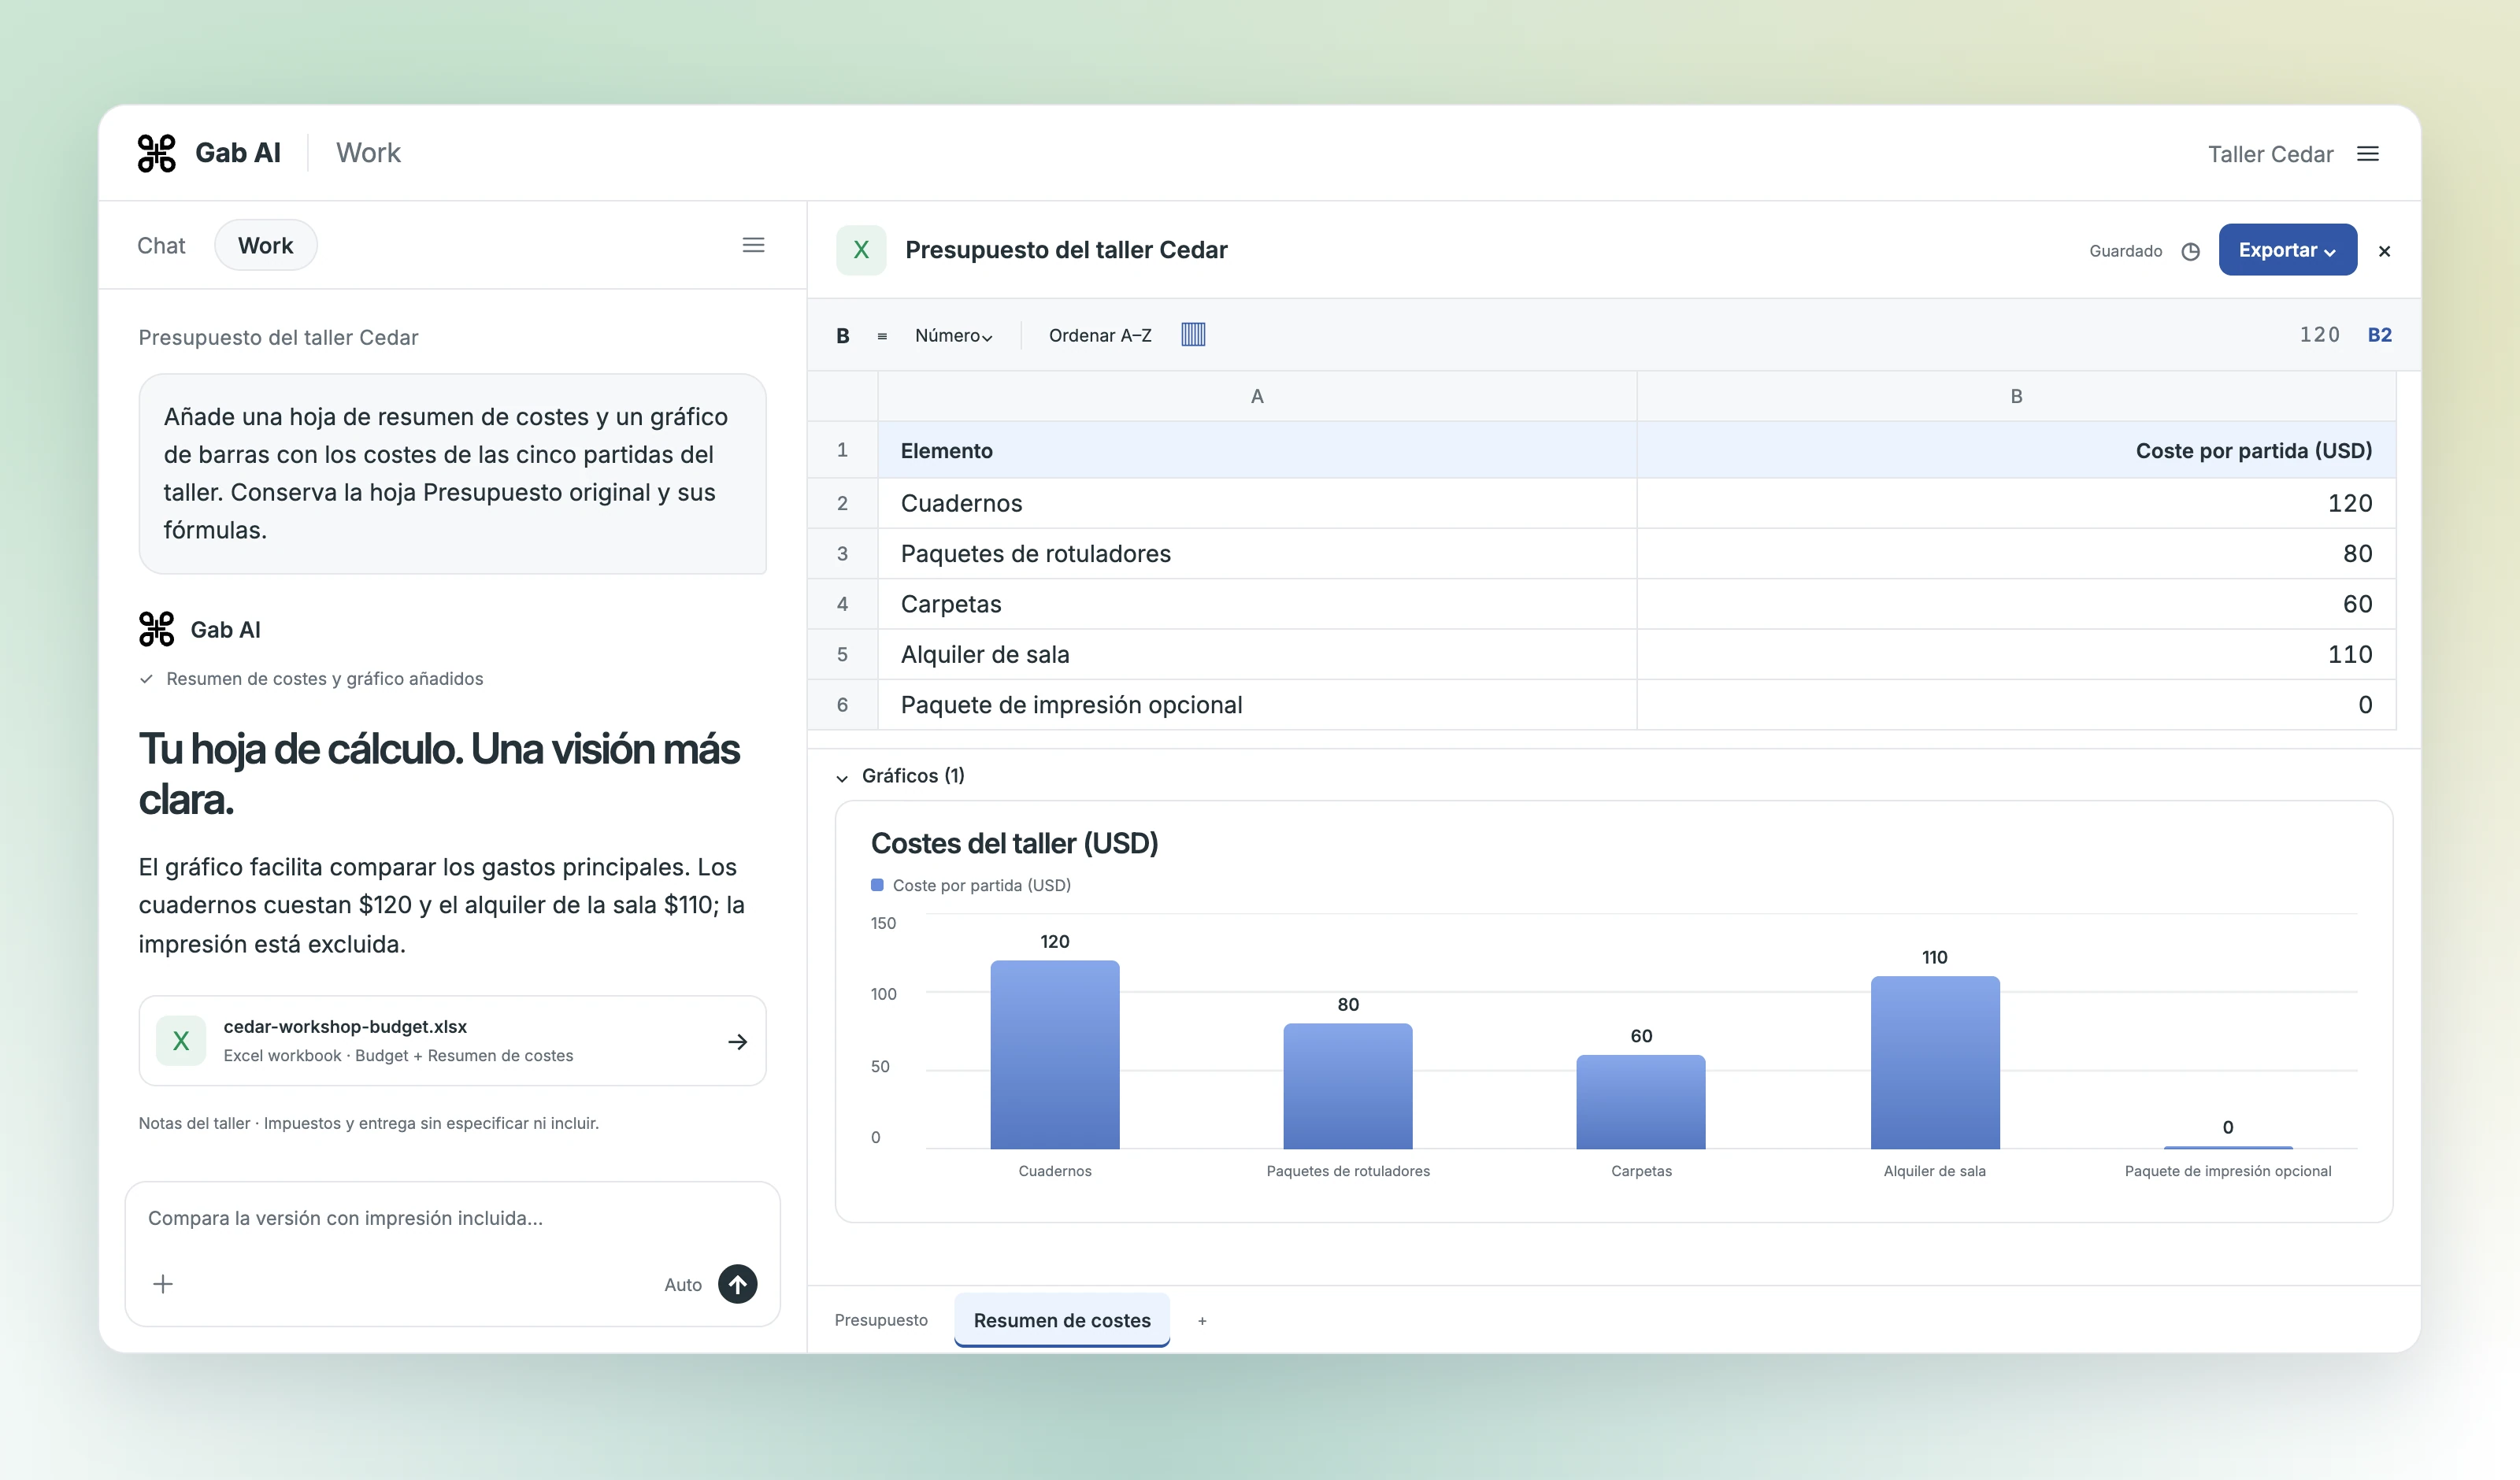Select row 4 header

coord(842,604)
